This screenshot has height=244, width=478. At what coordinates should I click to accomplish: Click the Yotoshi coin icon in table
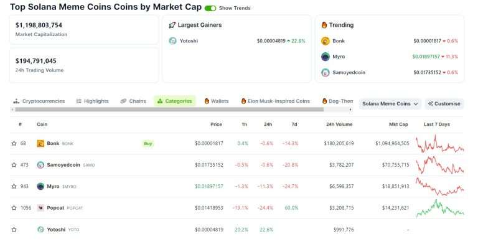coord(40,230)
